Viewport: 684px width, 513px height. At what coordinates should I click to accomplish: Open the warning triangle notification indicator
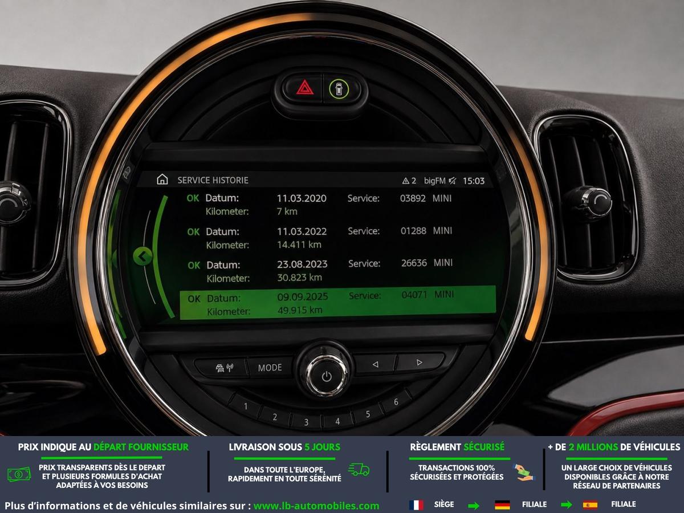tap(406, 181)
